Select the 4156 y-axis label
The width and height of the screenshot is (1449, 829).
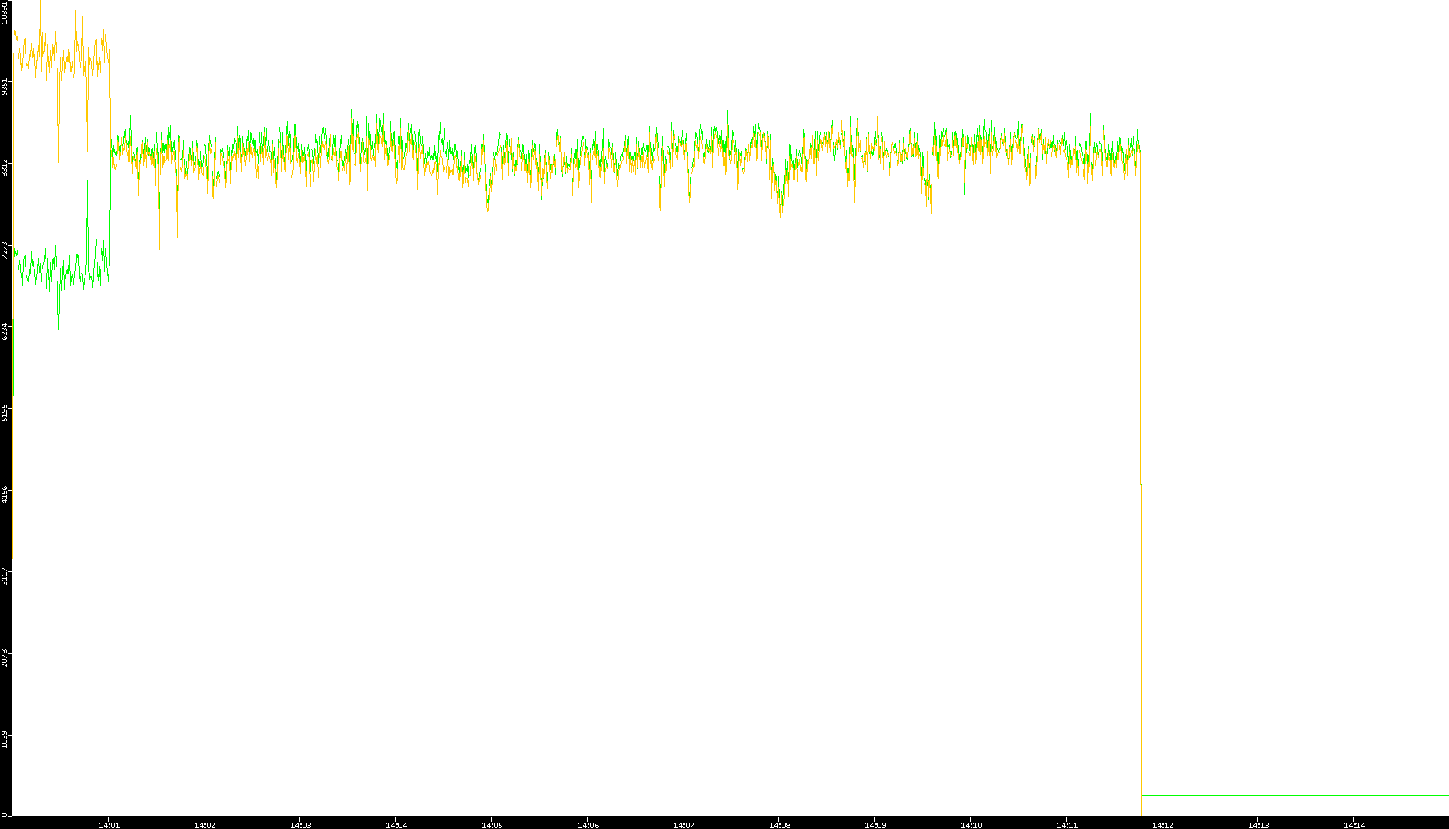[6, 494]
